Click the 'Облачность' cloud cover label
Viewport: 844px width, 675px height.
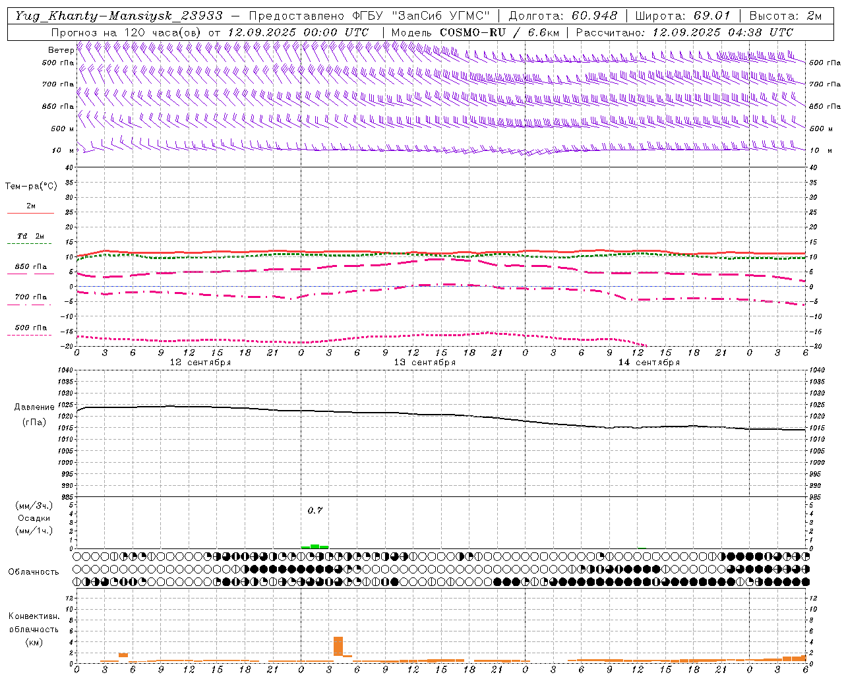34,572
